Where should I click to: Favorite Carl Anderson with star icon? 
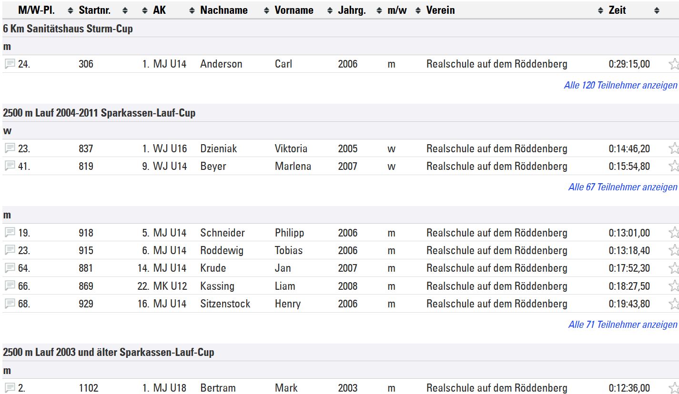[x=673, y=64]
